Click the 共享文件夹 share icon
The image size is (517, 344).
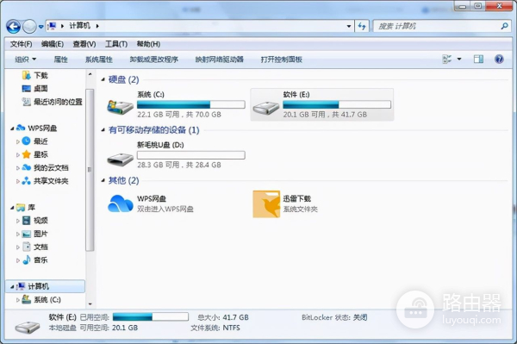click(x=26, y=181)
